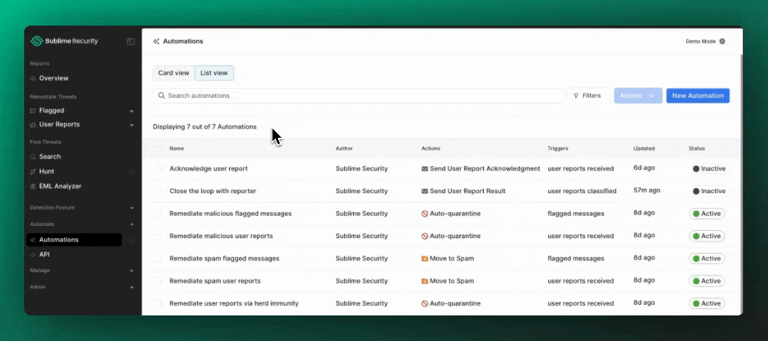The image size is (768, 341).
Task: Tick the herd immunity row checkbox
Action: tap(156, 304)
